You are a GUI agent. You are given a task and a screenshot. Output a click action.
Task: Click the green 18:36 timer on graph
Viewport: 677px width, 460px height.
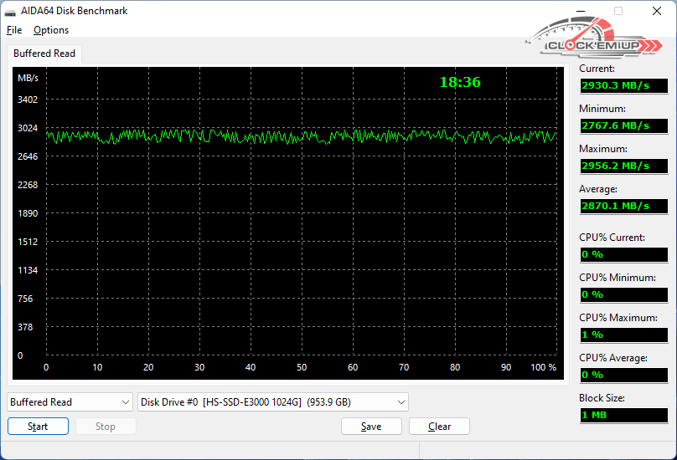(460, 82)
